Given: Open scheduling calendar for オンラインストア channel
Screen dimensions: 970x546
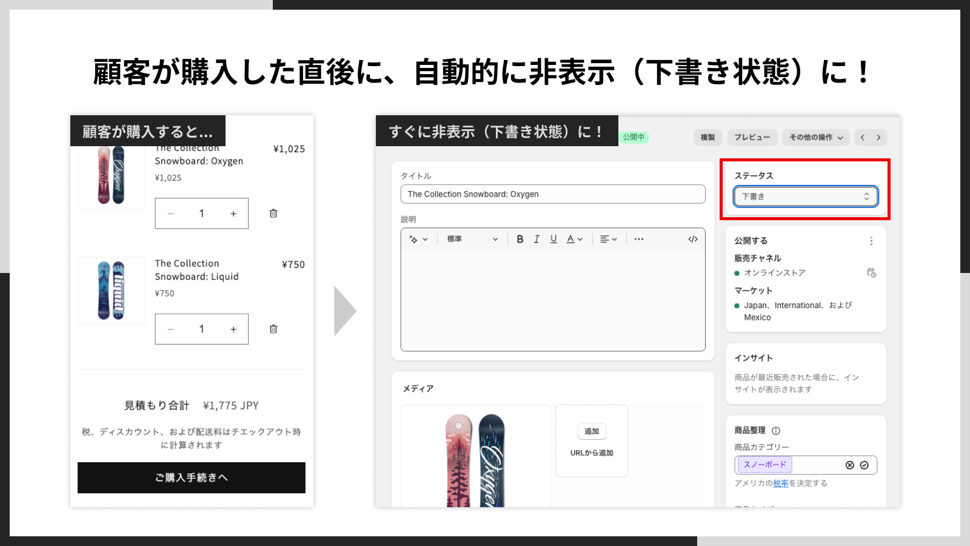Looking at the screenshot, I should pyautogui.click(x=871, y=272).
